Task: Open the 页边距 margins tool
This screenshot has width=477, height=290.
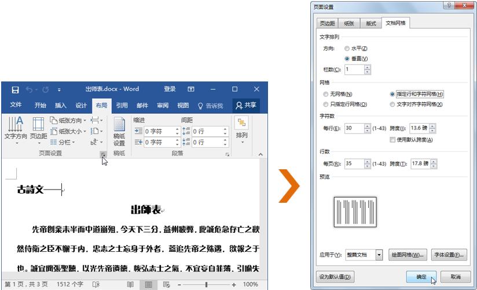Action: tap(38, 131)
